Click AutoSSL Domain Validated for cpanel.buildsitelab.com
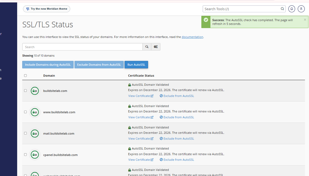Viewport: 309px width, 176px height. tap(150, 149)
